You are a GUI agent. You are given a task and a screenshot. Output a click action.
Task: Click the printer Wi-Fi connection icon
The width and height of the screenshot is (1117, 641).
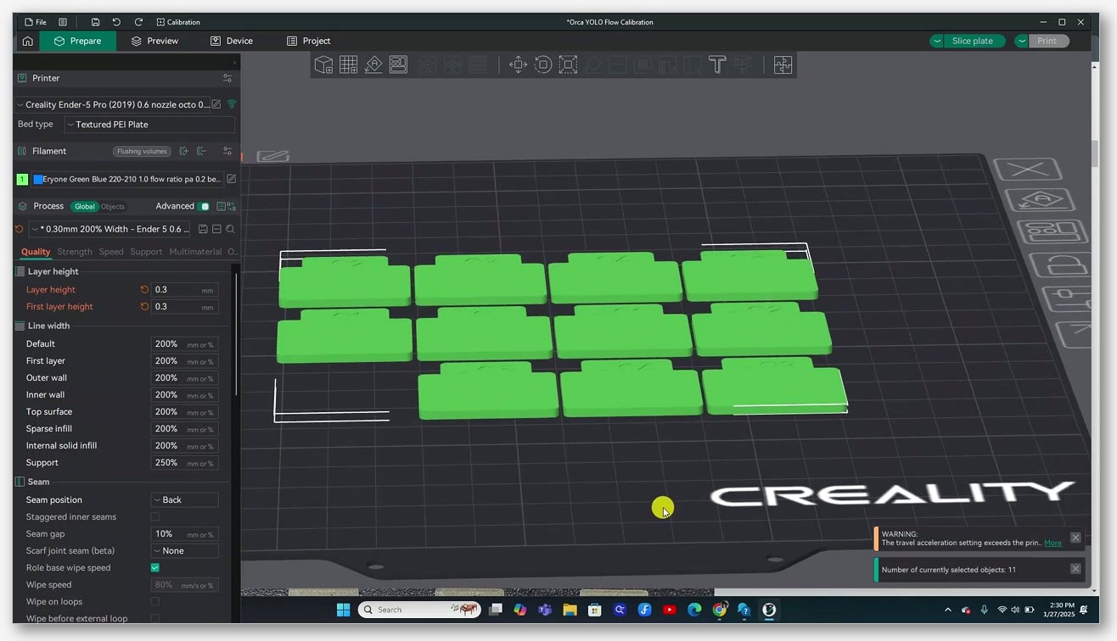pos(231,104)
